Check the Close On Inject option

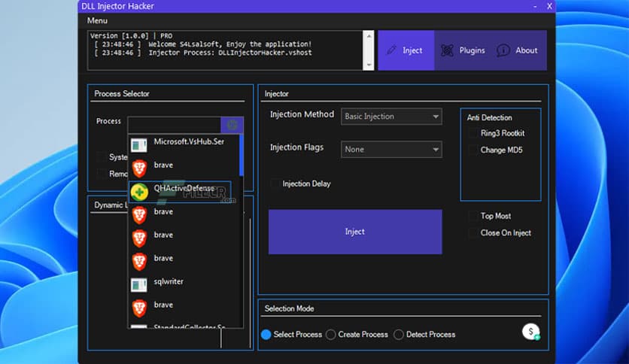pos(472,233)
